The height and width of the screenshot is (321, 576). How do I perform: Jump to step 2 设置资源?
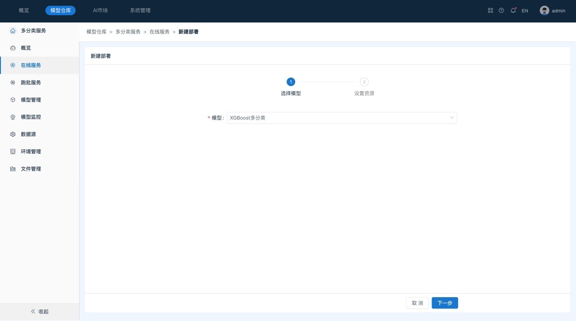(364, 82)
